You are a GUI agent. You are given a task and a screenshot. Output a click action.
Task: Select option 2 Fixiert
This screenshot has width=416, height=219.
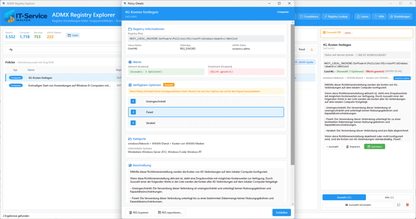(206, 112)
